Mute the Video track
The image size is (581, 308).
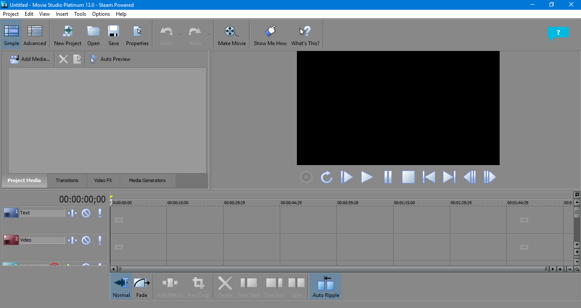pos(86,240)
